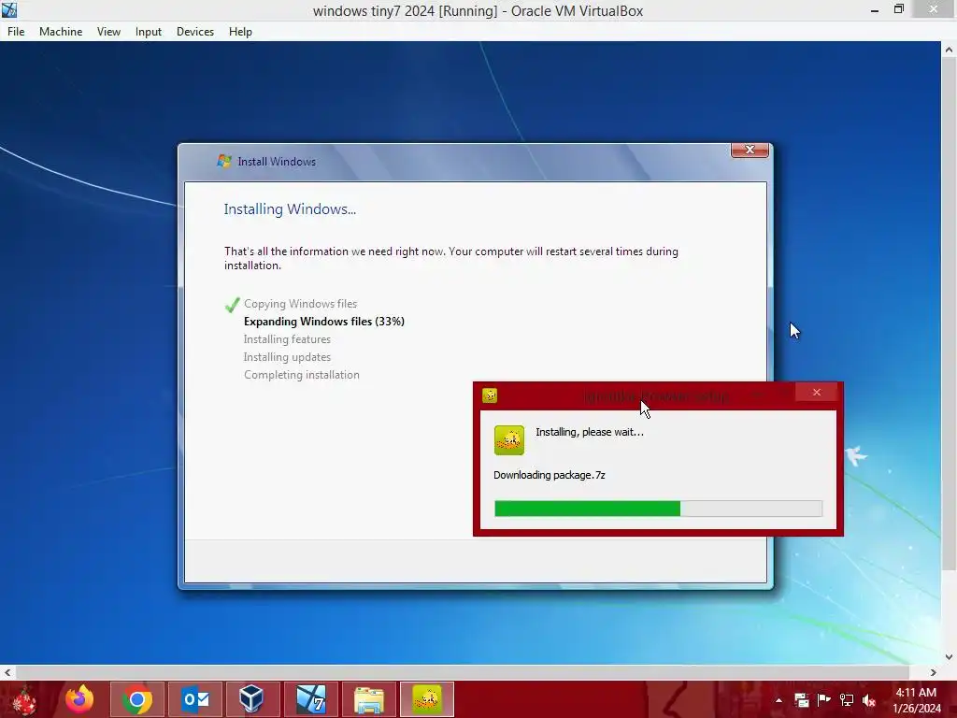This screenshot has height=718, width=957.
Task: Click the large installer icon beside 'Installing, please wait'
Action: point(509,440)
